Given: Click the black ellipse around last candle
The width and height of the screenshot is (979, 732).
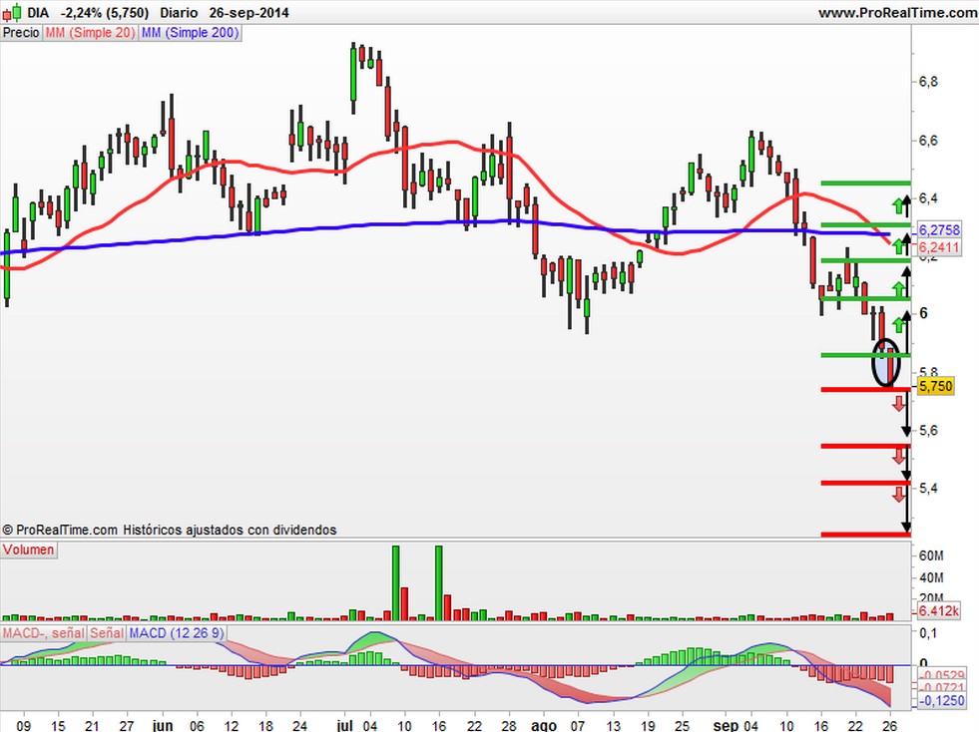Looking at the screenshot, I should coord(886,363).
